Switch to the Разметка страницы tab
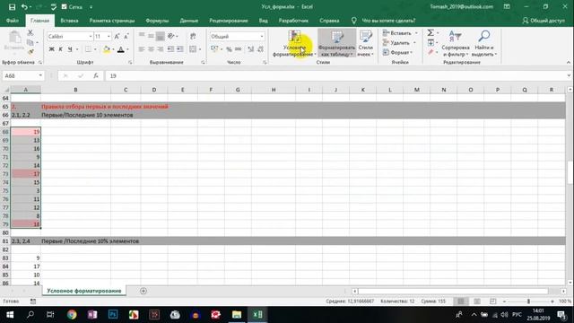The width and height of the screenshot is (574, 323). click(x=112, y=21)
